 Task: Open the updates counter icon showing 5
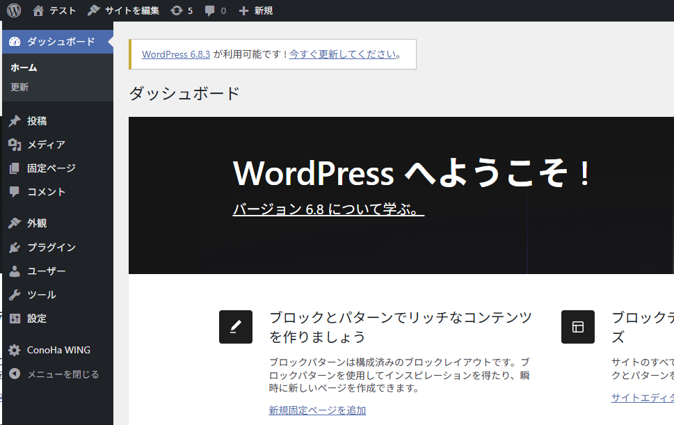click(177, 10)
